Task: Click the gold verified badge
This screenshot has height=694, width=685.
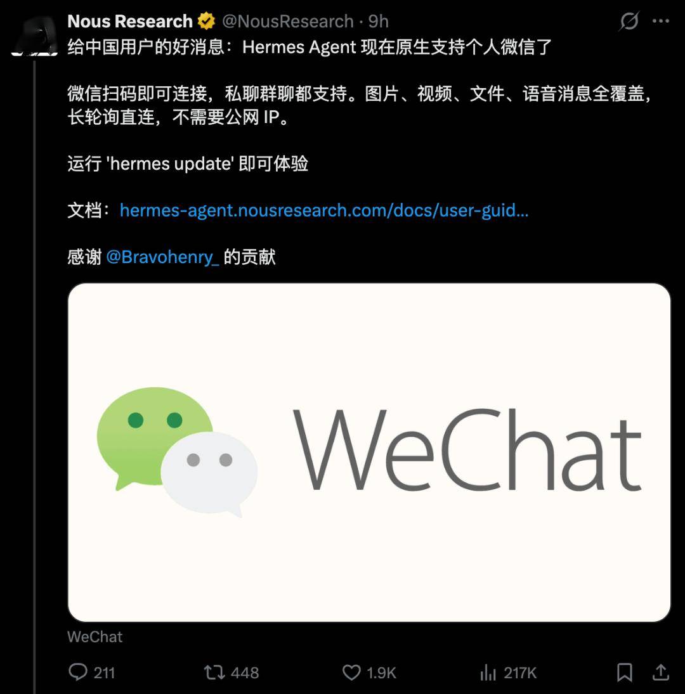Action: click(206, 22)
